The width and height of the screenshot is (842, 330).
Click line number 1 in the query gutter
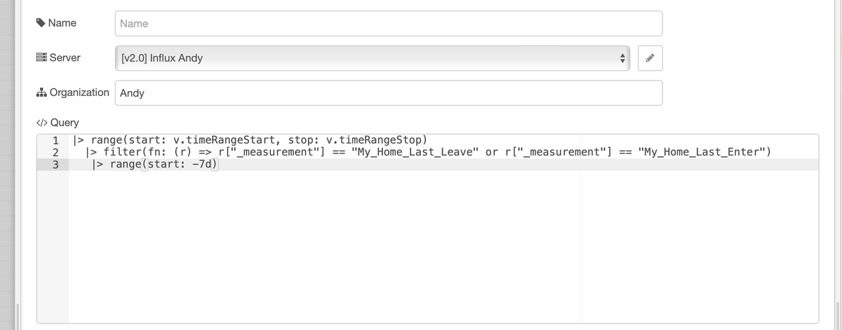point(56,139)
